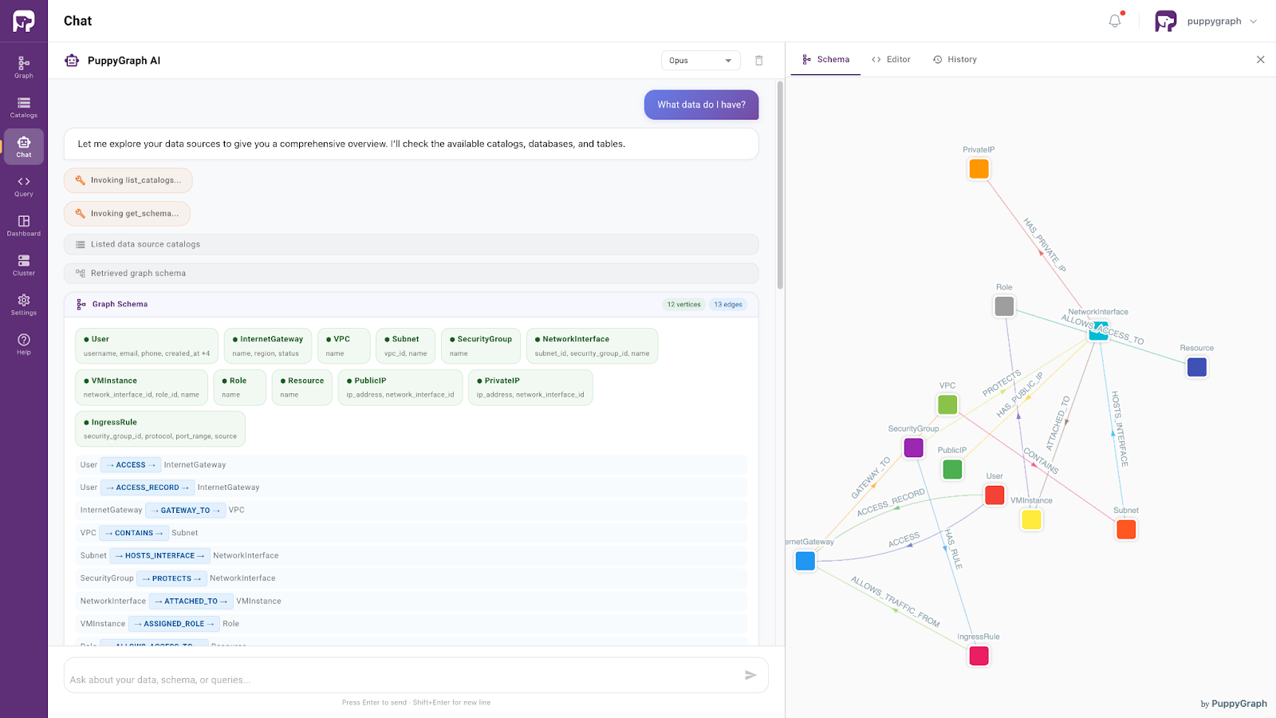
Task: Open the Graph sidebar section
Action: pos(24,67)
